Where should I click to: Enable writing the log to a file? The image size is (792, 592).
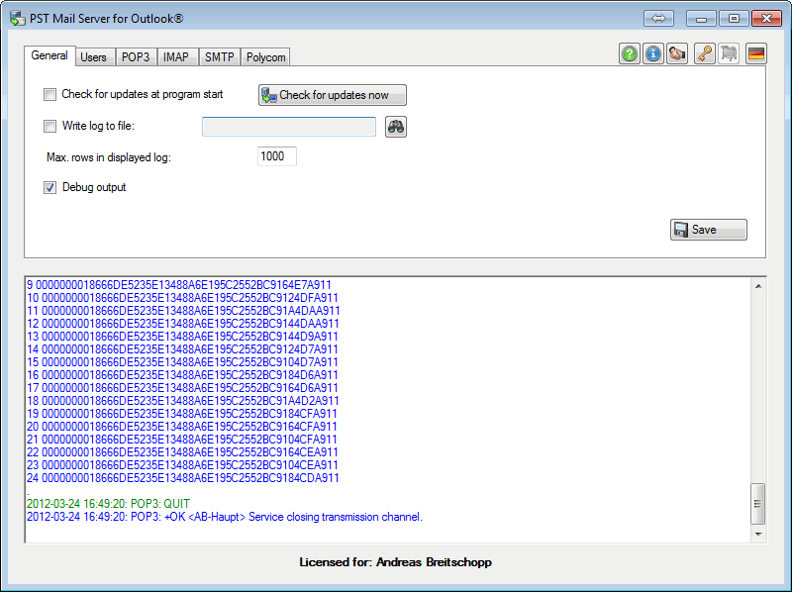[x=49, y=126]
